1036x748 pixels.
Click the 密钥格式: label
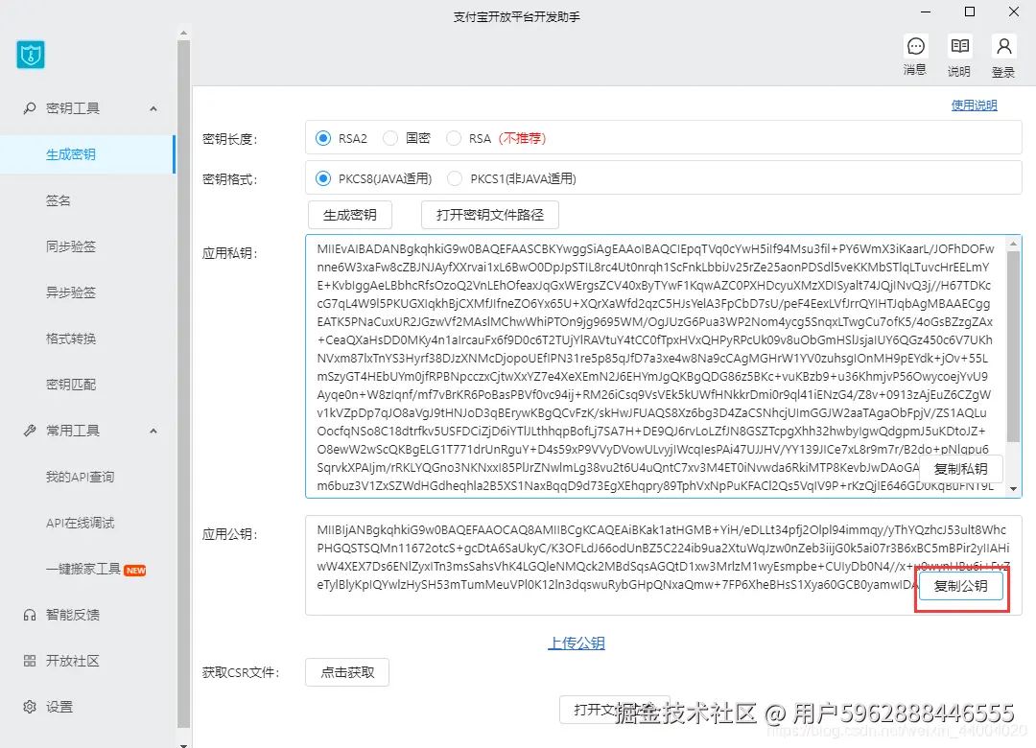[x=230, y=179]
